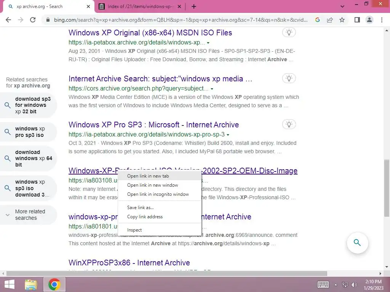Image resolution: width=390 pixels, height=292 pixels.
Task: Click the floating search magnifier button
Action: pos(357,243)
